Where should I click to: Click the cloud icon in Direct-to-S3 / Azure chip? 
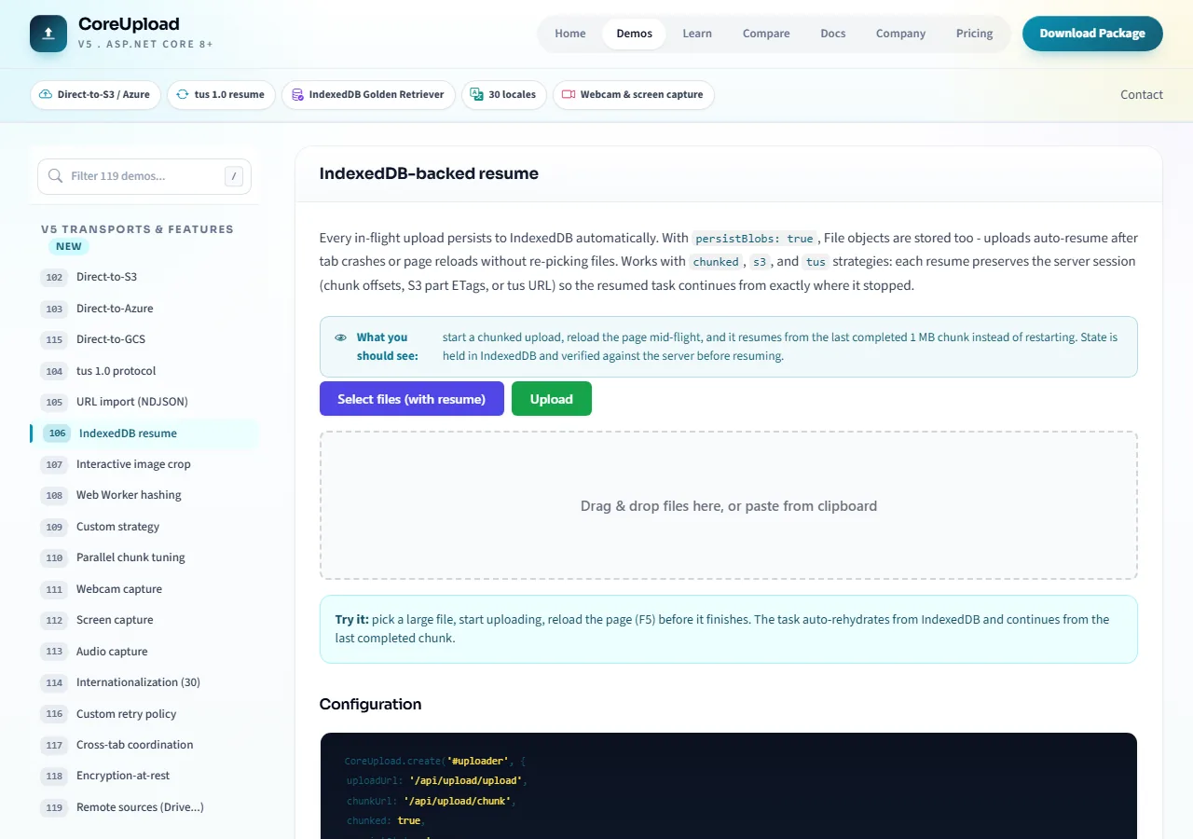pyautogui.click(x=46, y=94)
